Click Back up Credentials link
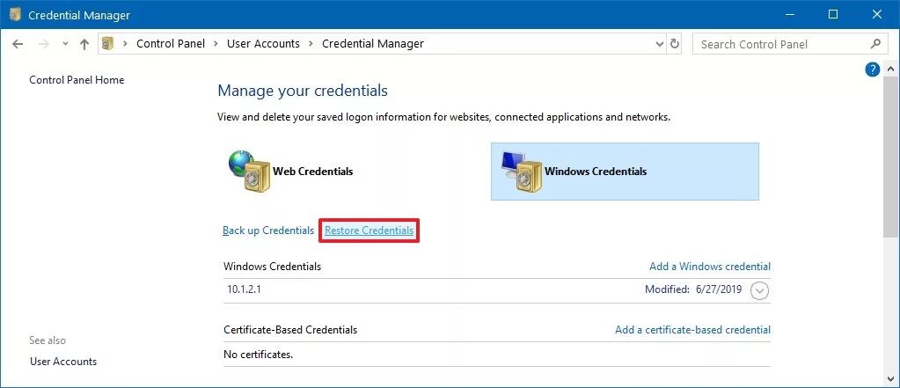Viewport: 900px width, 388px height. coord(268,231)
